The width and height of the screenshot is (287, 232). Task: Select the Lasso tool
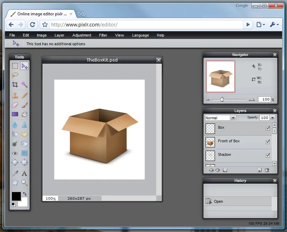pos(15,75)
